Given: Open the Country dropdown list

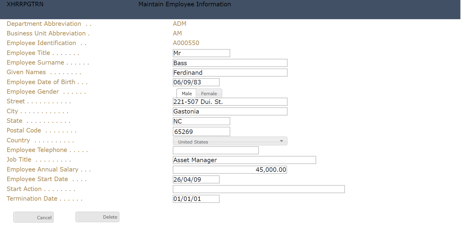Looking at the screenshot, I should click(230, 141).
